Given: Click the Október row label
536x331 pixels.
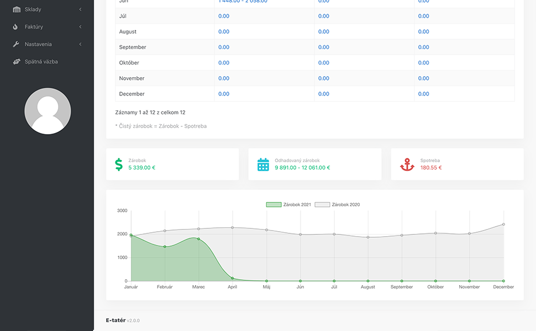Looking at the screenshot, I should click(x=129, y=63).
